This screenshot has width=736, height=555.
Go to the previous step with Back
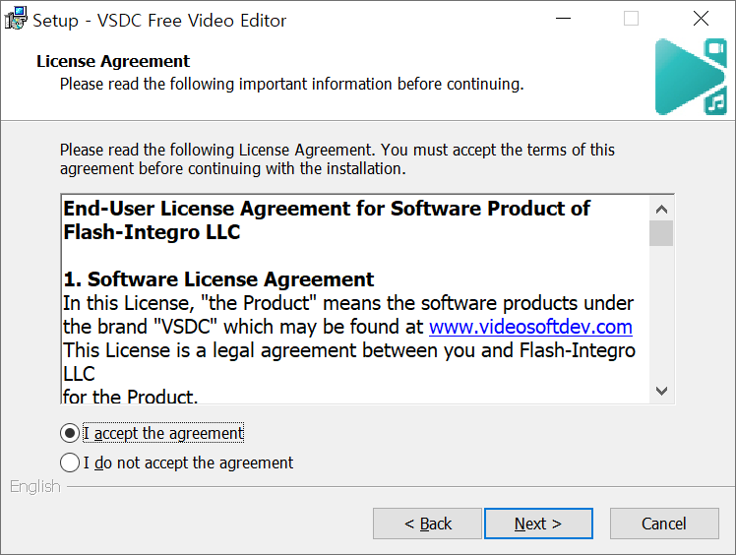point(427,524)
